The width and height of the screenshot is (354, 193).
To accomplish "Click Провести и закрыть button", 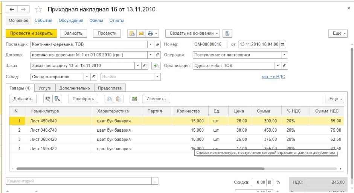I will point(31,33).
